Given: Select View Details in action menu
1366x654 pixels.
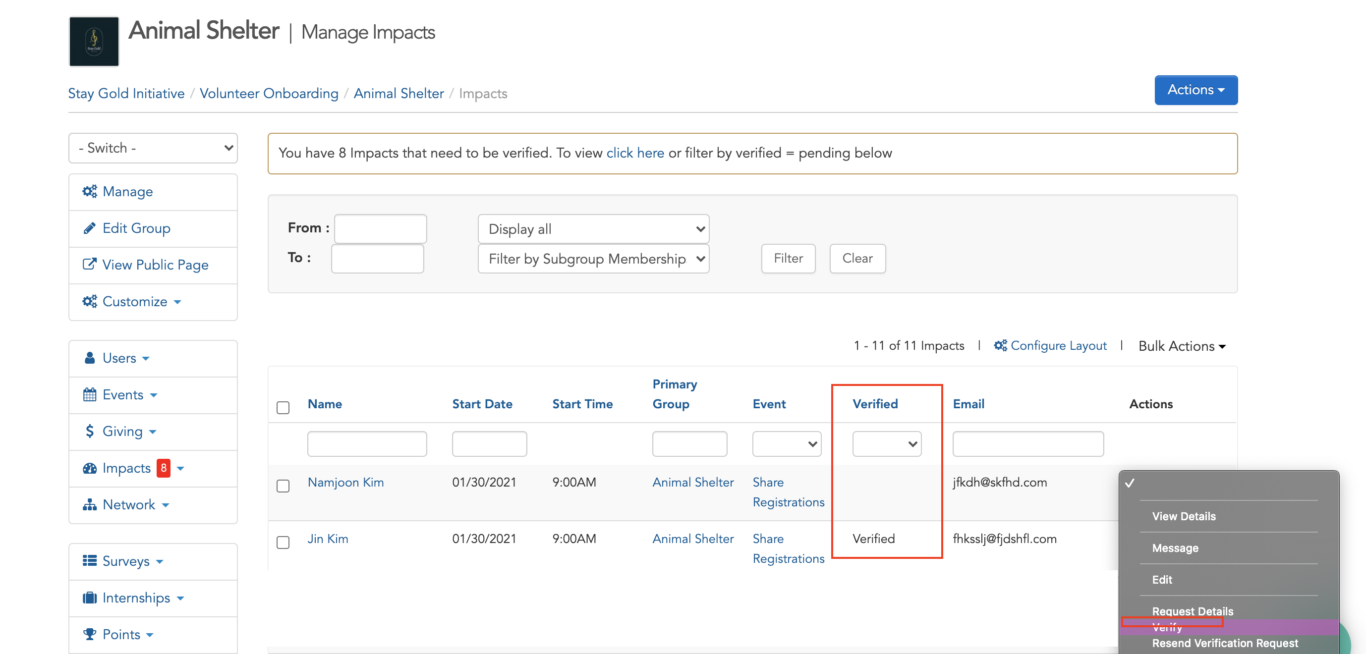Looking at the screenshot, I should [1184, 516].
